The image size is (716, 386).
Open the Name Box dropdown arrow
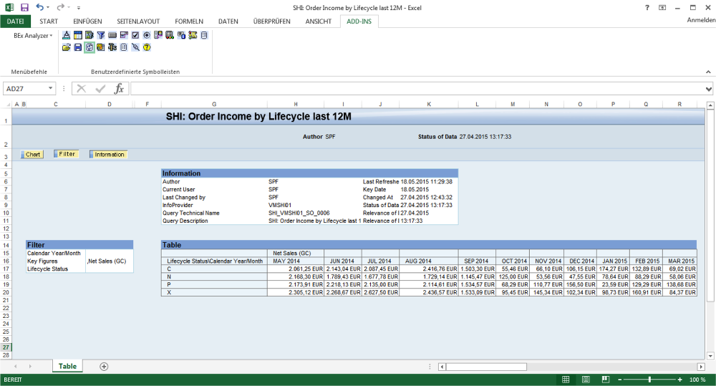click(x=51, y=89)
